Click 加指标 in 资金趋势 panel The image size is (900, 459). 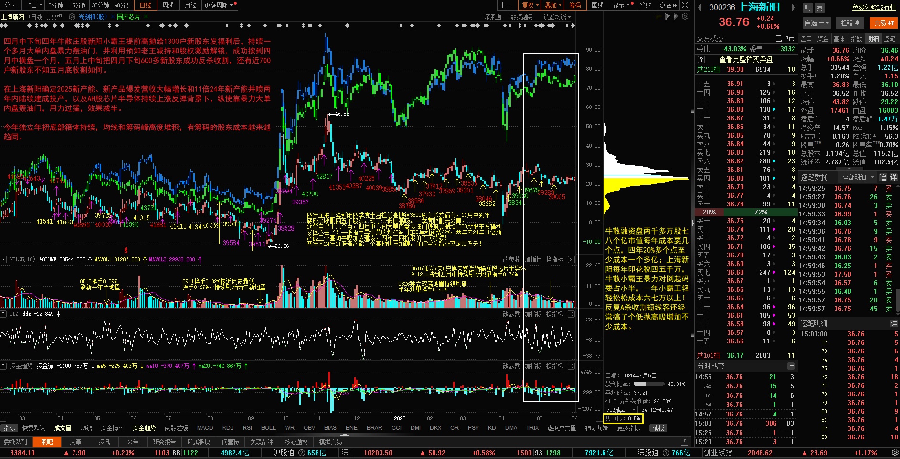point(533,366)
